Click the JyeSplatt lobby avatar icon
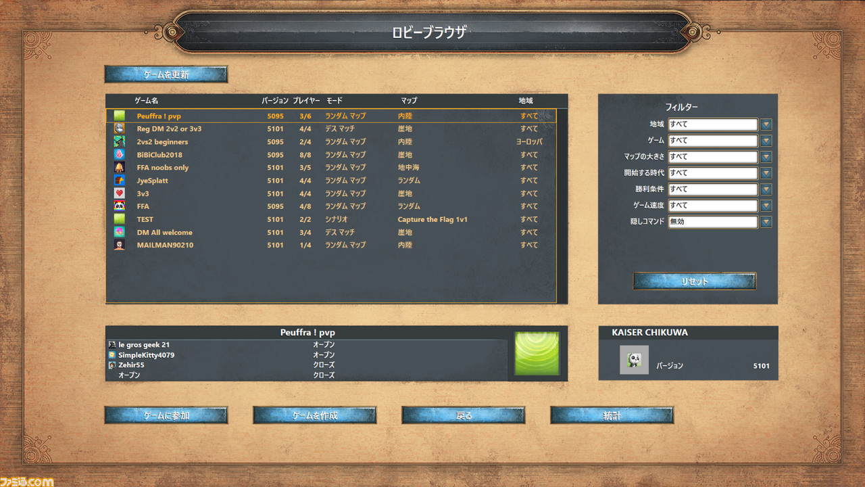The width and height of the screenshot is (865, 487). (x=120, y=181)
